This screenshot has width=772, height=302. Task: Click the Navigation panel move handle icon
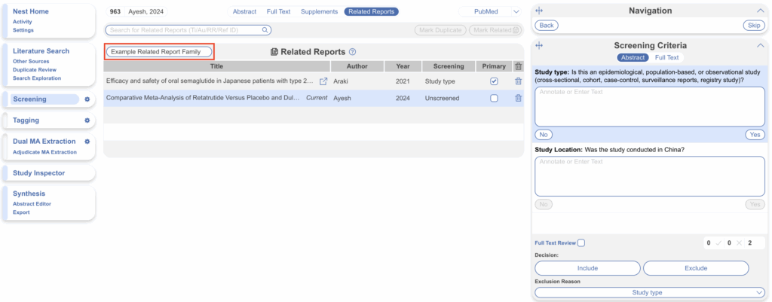pyautogui.click(x=540, y=11)
